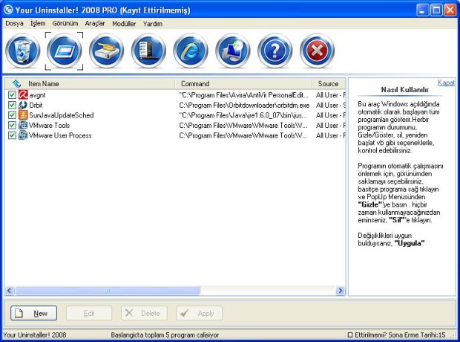This screenshot has width=460, height=342.
Task: Click the Avira AntiVir command path cell
Action: (x=244, y=95)
